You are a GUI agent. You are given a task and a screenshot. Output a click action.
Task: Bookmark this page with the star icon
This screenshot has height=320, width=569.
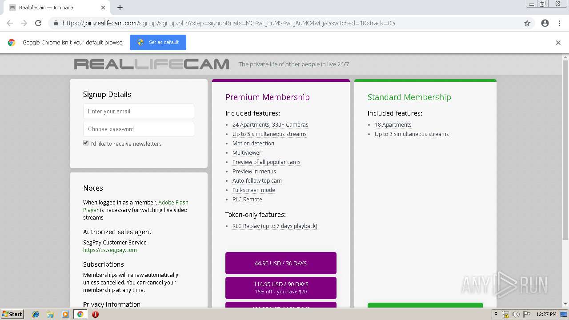[527, 23]
